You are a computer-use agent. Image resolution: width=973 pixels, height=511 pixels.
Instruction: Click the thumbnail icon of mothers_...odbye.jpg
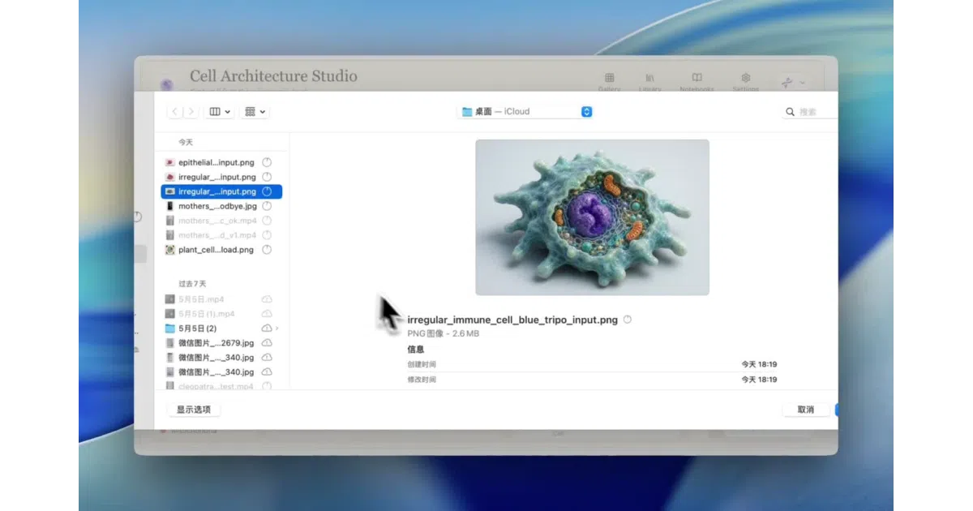(x=170, y=206)
